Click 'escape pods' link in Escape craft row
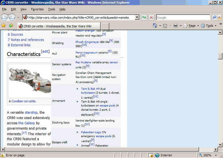 103,136
